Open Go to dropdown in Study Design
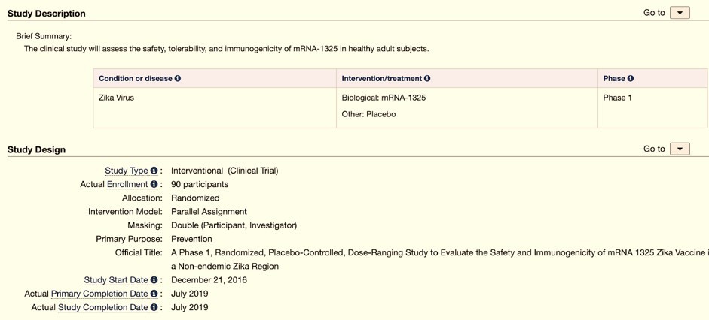Screen dimensions: 709x320 tap(679, 149)
